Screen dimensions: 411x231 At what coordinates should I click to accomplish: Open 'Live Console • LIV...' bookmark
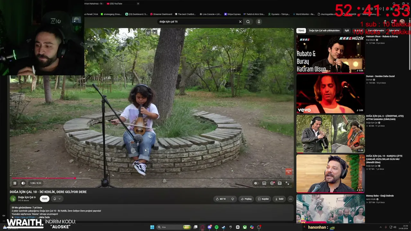(x=210, y=14)
